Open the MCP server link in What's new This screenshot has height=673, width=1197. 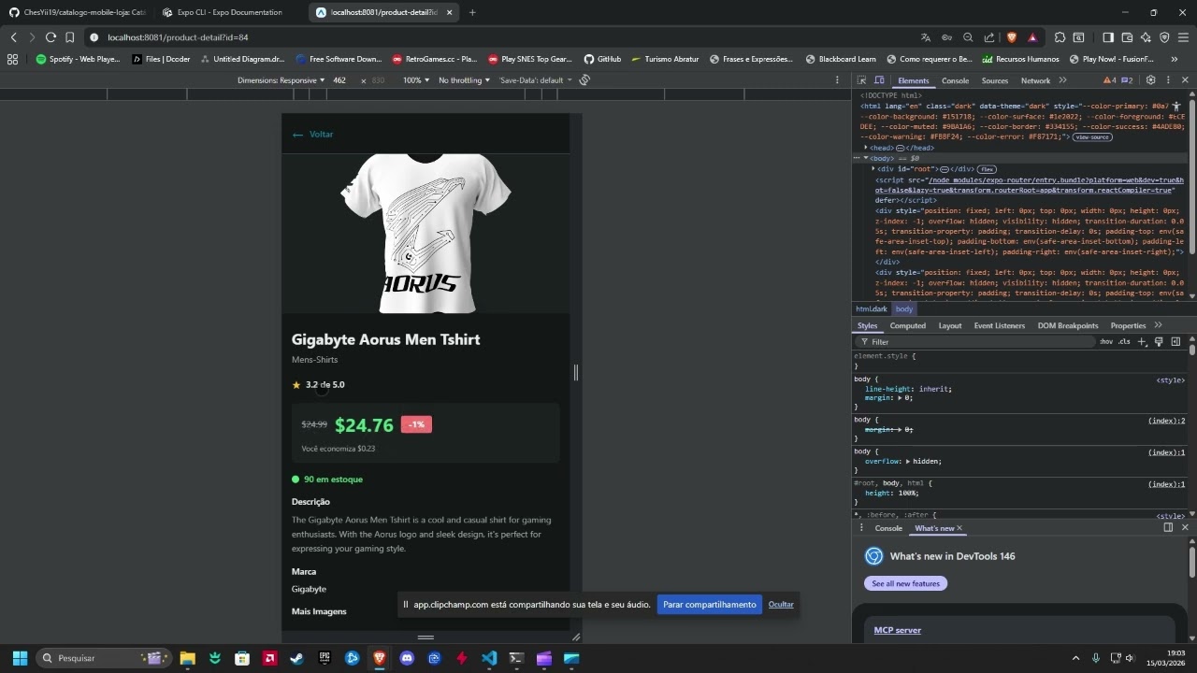click(898, 631)
